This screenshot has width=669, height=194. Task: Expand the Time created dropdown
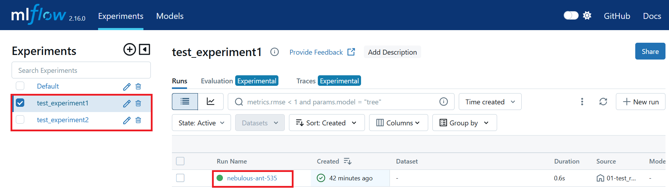[490, 102]
